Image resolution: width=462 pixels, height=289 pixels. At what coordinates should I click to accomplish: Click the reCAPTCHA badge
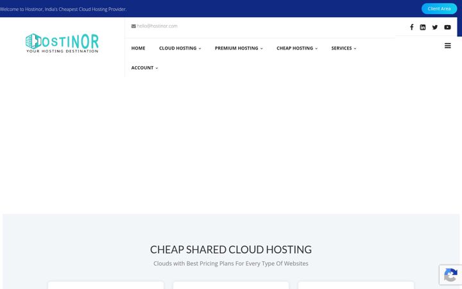[450, 275]
